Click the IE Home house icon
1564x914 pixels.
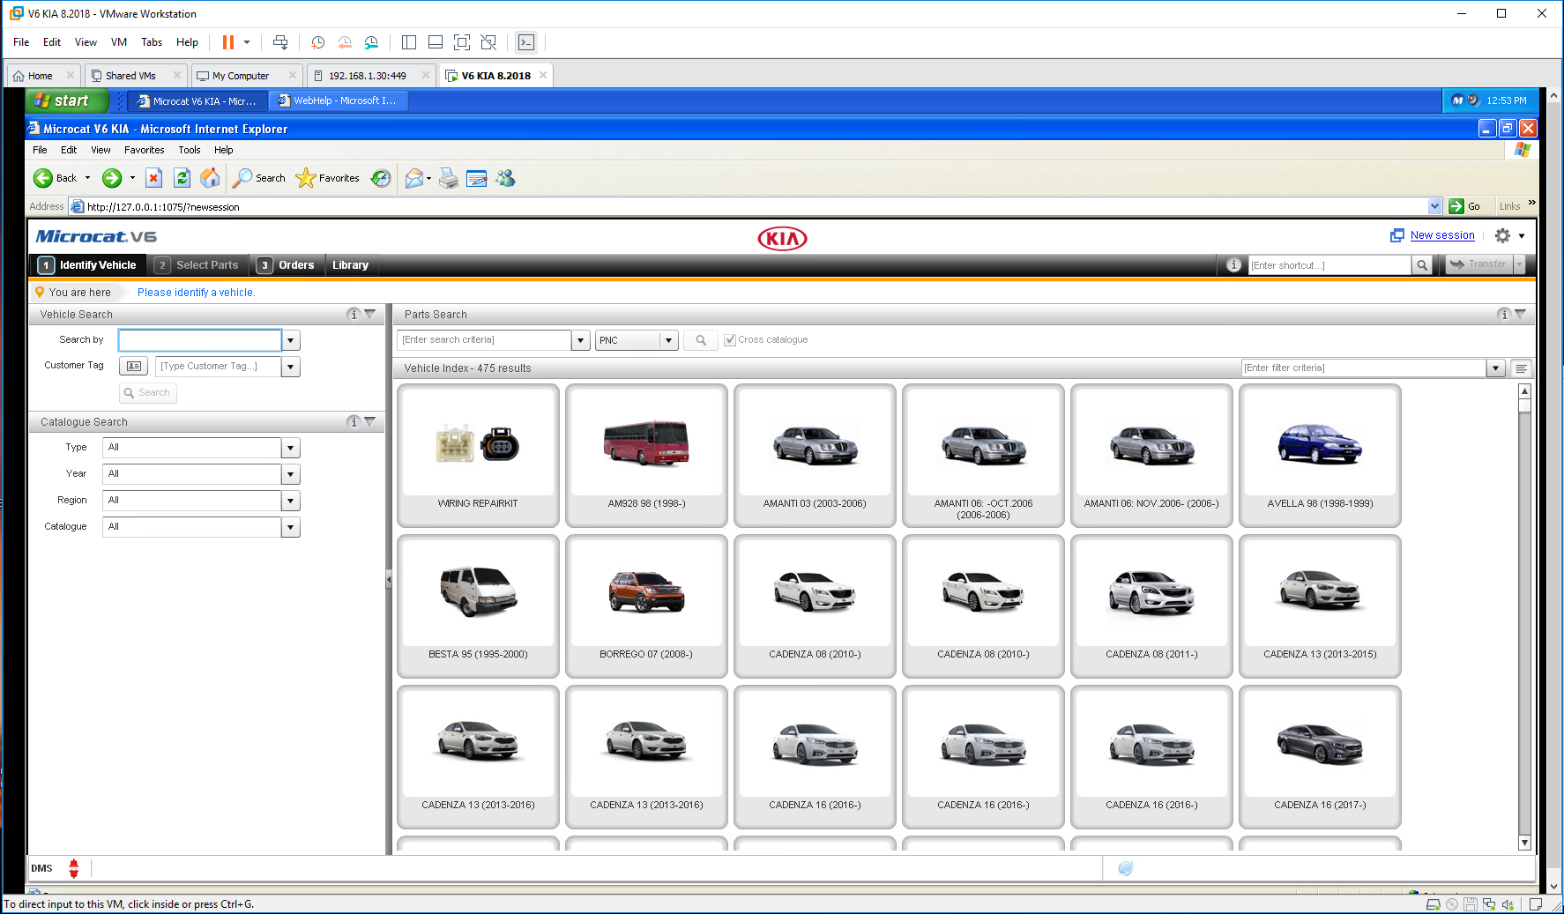coord(210,178)
